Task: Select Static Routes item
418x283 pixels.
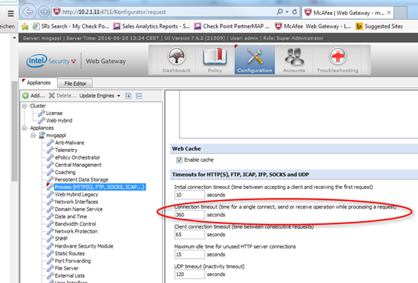Action: tap(70, 254)
